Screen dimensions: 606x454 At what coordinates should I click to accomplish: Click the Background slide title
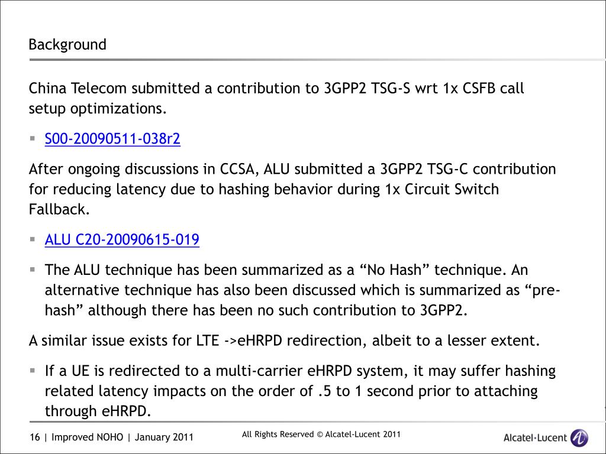(67, 44)
